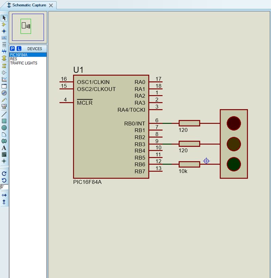Select the Generator mode sine icon
The image size is (271, 278).
(x=4, y=93)
